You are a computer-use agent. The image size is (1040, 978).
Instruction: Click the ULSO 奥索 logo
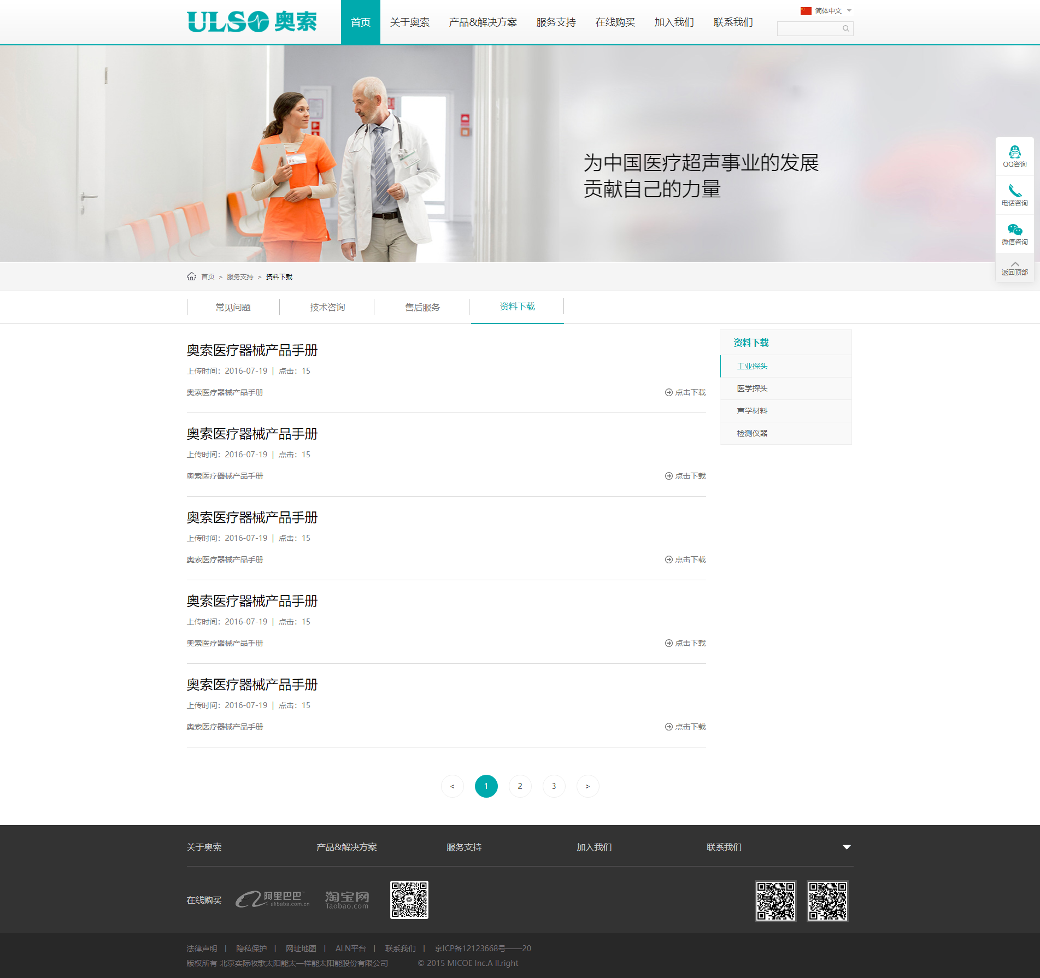point(252,22)
